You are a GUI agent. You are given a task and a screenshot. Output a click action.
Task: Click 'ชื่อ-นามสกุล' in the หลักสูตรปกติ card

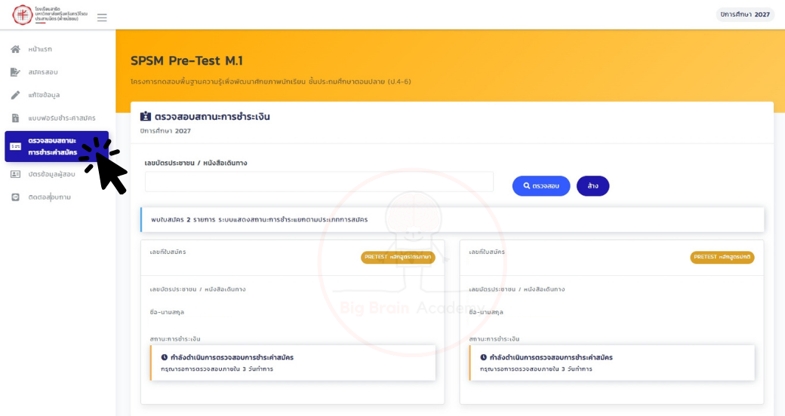485,312
